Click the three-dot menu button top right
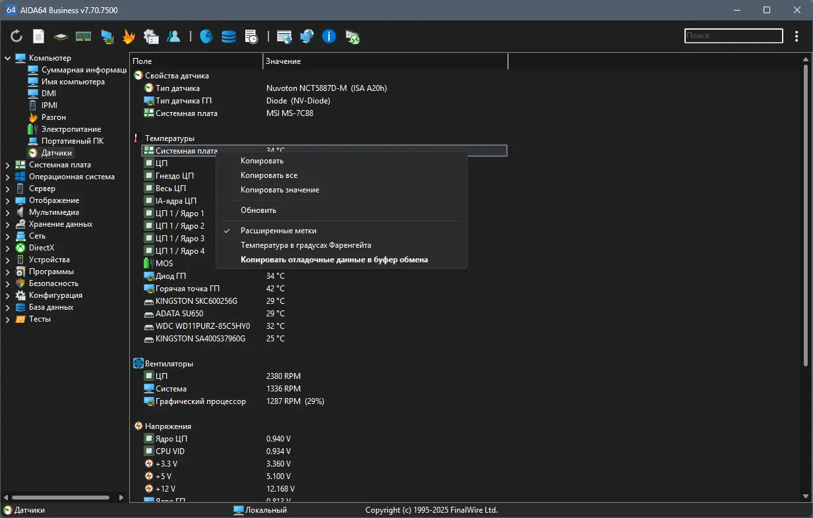This screenshot has height=518, width=813. click(797, 36)
